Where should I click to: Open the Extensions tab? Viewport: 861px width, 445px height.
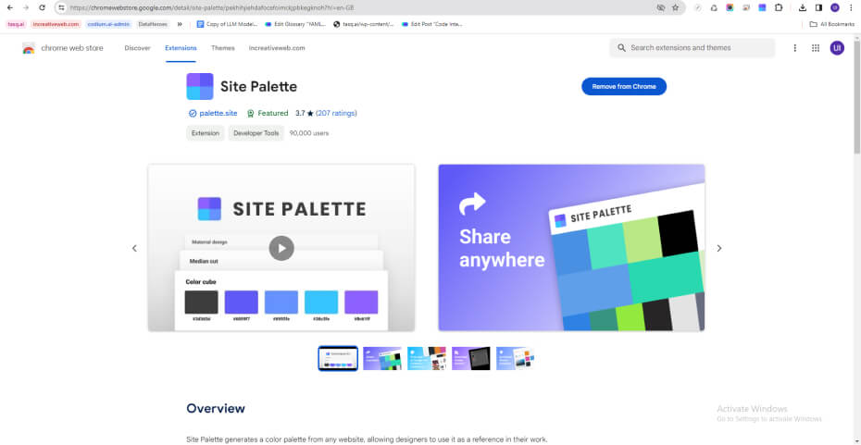(x=181, y=48)
